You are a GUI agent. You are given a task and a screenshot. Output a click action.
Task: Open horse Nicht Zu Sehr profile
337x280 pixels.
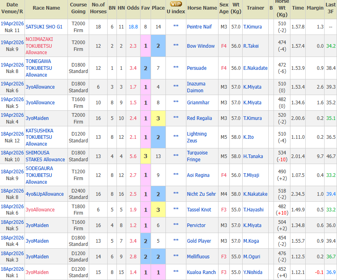pos(201,194)
